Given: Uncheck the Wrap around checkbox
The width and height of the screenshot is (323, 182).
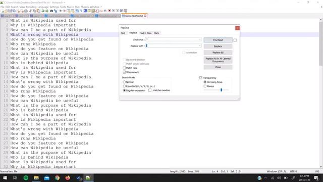Looking at the screenshot, I should point(124,72).
